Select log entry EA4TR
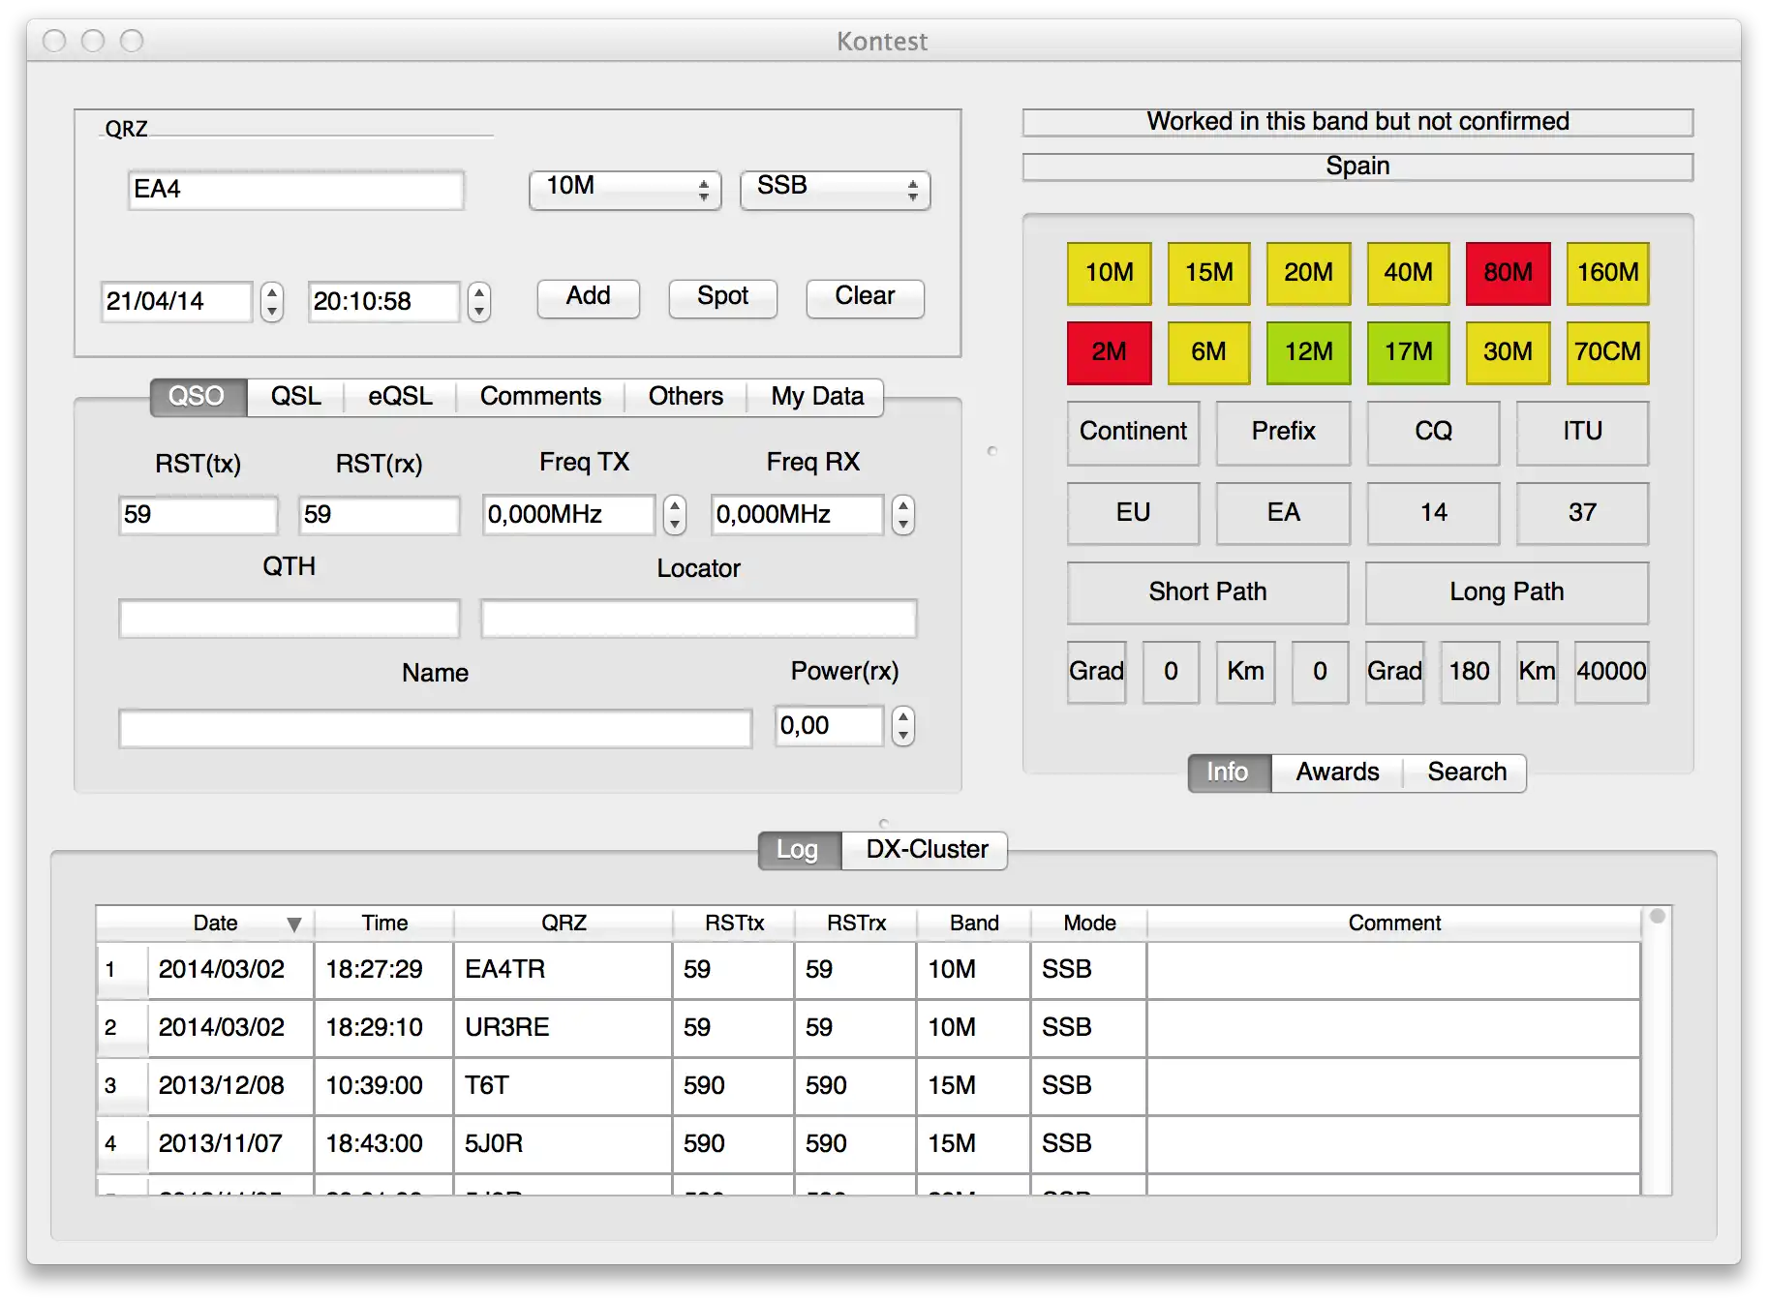 [868, 970]
